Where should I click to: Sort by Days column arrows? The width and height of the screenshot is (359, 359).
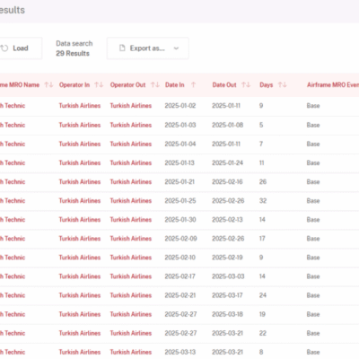point(282,85)
